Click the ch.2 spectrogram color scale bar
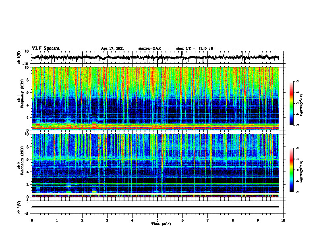Image resolution: width=319 pixels, height=247 pixels. click(292, 170)
